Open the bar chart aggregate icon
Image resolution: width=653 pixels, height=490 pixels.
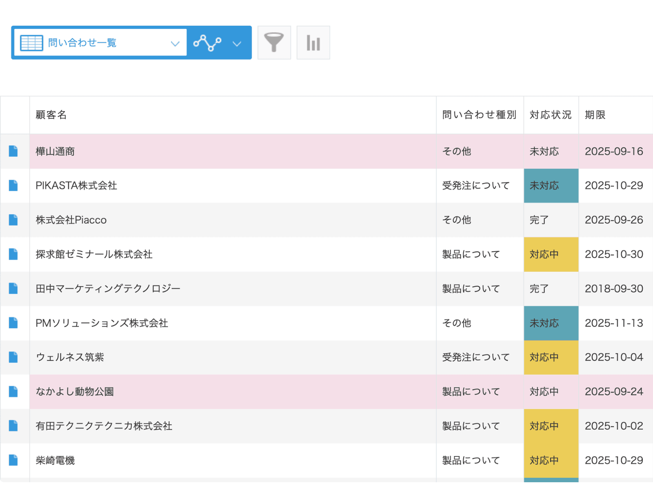313,42
